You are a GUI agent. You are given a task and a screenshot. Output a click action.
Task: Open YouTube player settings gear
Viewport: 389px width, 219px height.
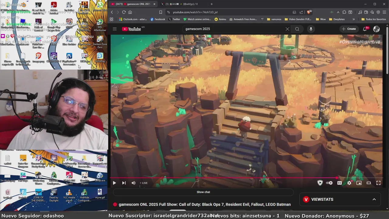(349, 183)
